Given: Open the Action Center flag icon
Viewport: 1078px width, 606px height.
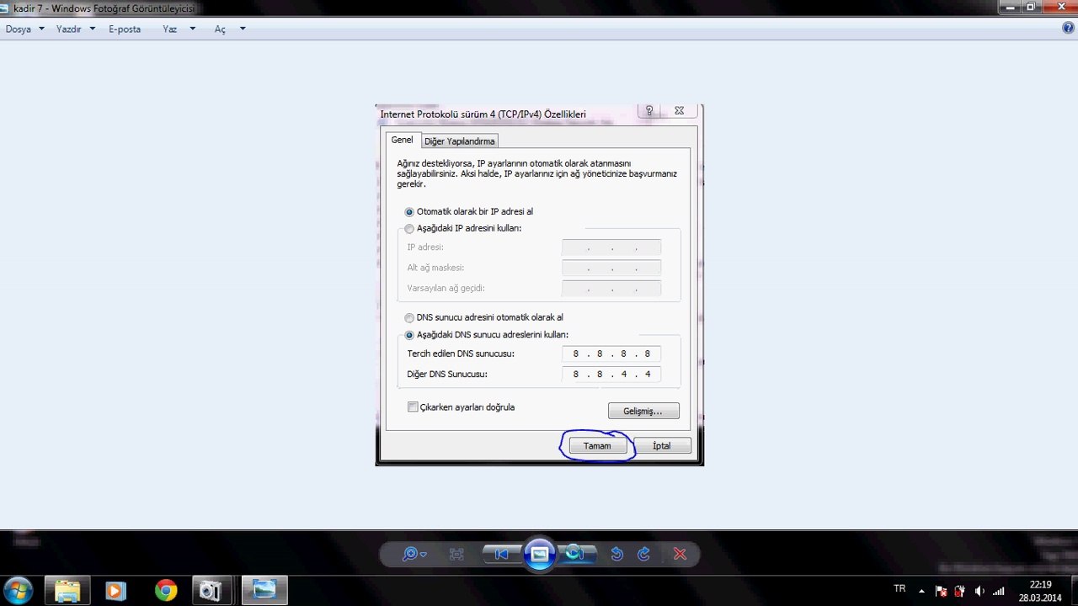Looking at the screenshot, I should pyautogui.click(x=941, y=591).
